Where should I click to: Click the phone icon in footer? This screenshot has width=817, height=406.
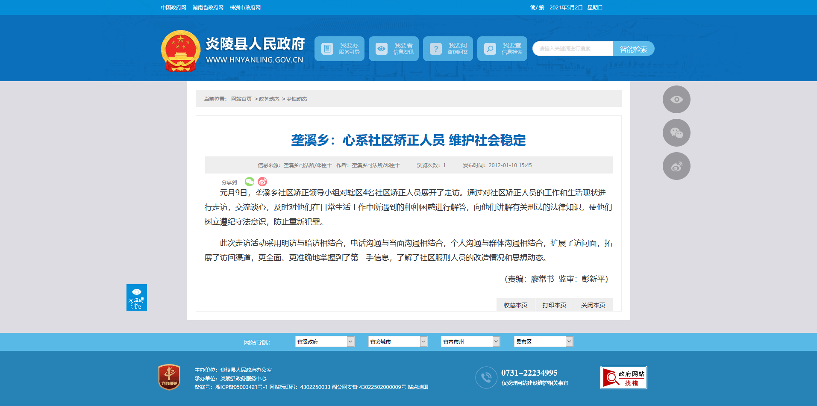coord(486,377)
